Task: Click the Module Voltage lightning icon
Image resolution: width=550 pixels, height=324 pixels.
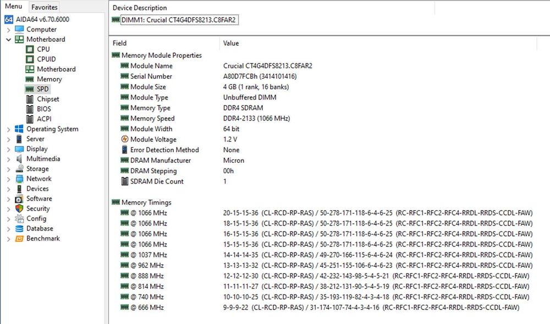Action: [124, 139]
